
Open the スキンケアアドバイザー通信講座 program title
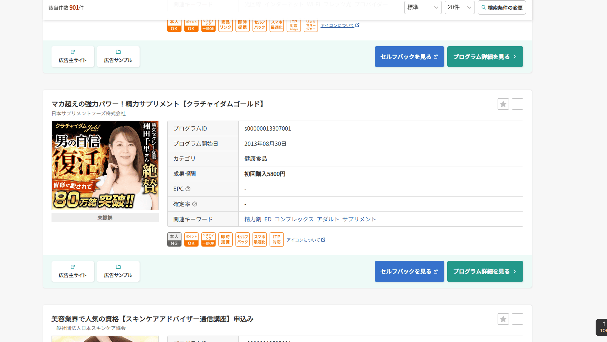point(152,319)
